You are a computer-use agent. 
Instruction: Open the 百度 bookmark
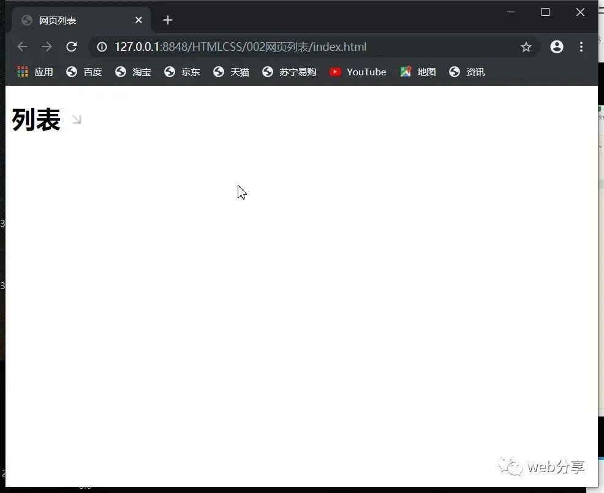(84, 72)
